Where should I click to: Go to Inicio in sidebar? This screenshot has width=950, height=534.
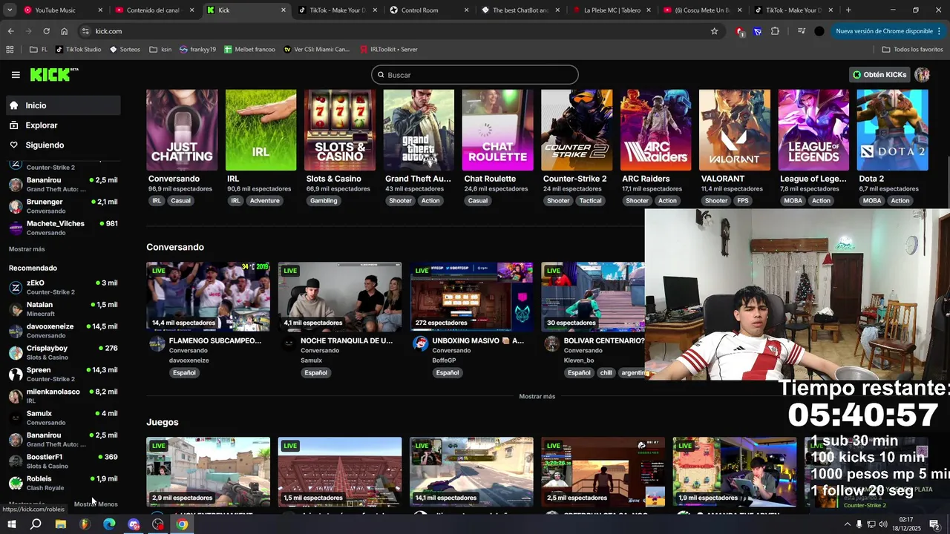tap(62, 105)
